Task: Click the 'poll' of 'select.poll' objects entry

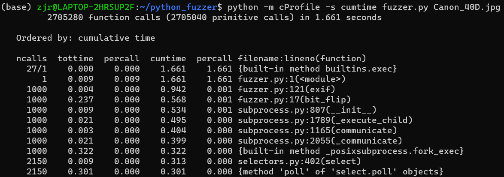Action: tap(341, 171)
